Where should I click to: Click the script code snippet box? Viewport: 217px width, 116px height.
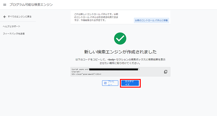click(120, 72)
